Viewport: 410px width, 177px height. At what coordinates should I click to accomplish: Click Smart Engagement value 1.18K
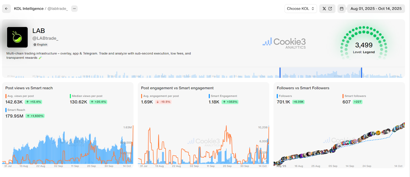pyautogui.click(x=214, y=102)
